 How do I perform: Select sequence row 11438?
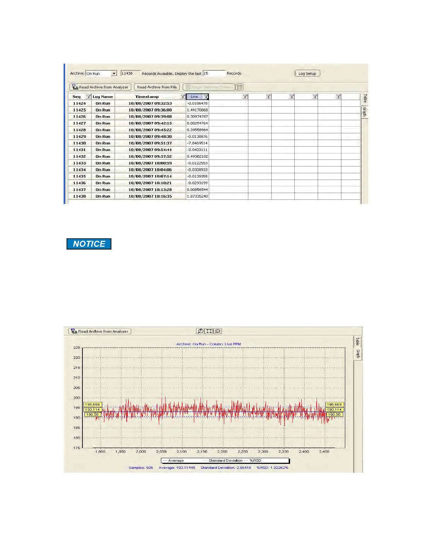pos(80,196)
